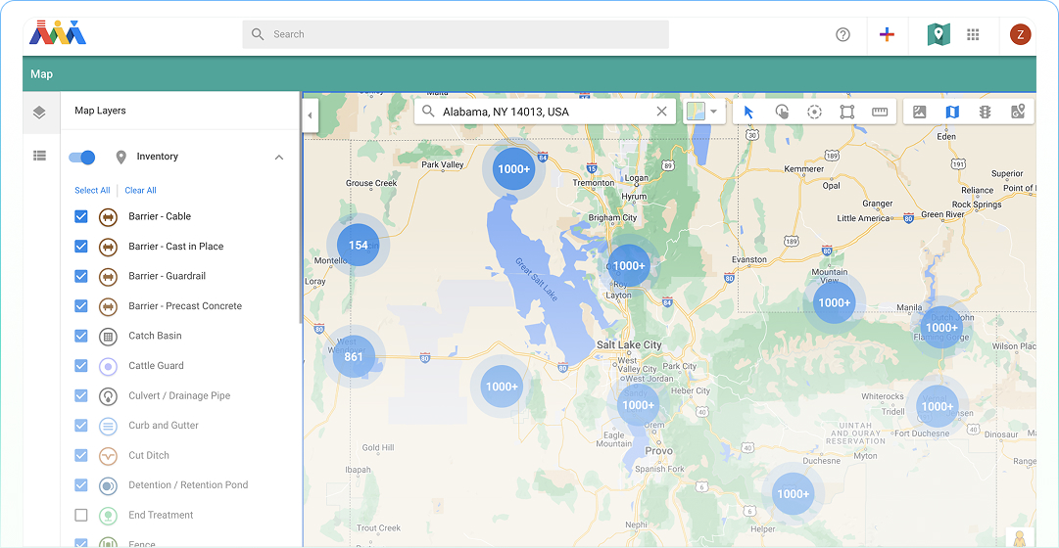Collapse the Map Layers side panel arrow
The width and height of the screenshot is (1059, 548).
click(x=310, y=115)
